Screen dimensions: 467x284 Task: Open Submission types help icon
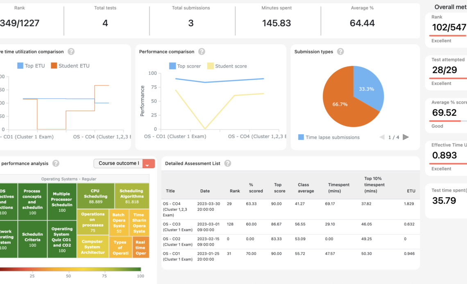pos(340,52)
